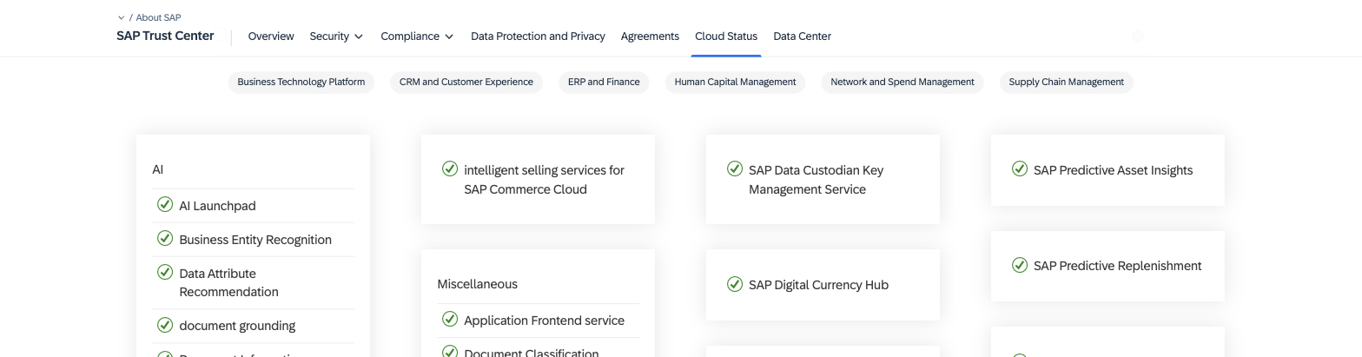Image resolution: width=1362 pixels, height=357 pixels.
Task: Open intelligent selling services for SAP Commerce Cloud
Action: 544,180
